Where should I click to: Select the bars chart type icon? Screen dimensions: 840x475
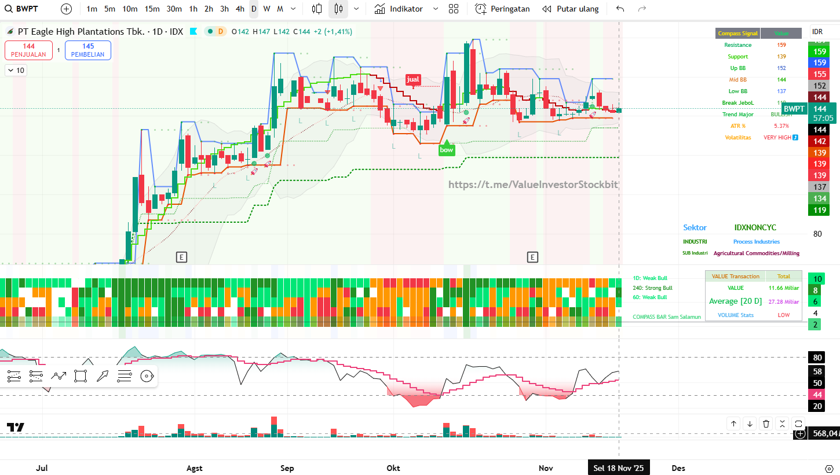(x=316, y=9)
